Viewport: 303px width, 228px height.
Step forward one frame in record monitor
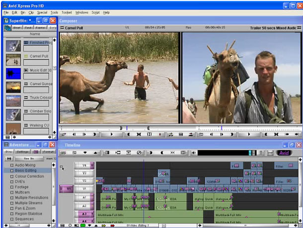click(222, 134)
